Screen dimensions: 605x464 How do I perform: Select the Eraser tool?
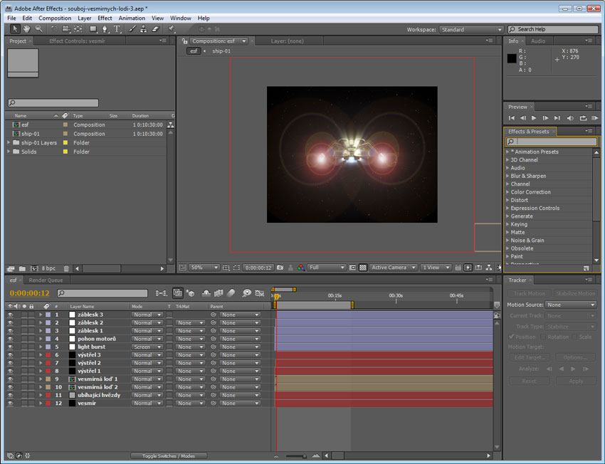(x=155, y=29)
